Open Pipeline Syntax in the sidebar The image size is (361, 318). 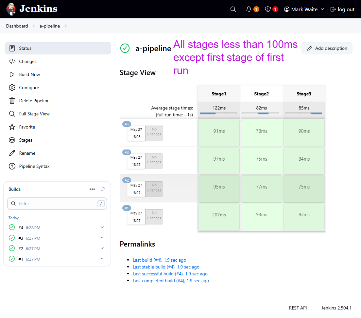tap(34, 166)
